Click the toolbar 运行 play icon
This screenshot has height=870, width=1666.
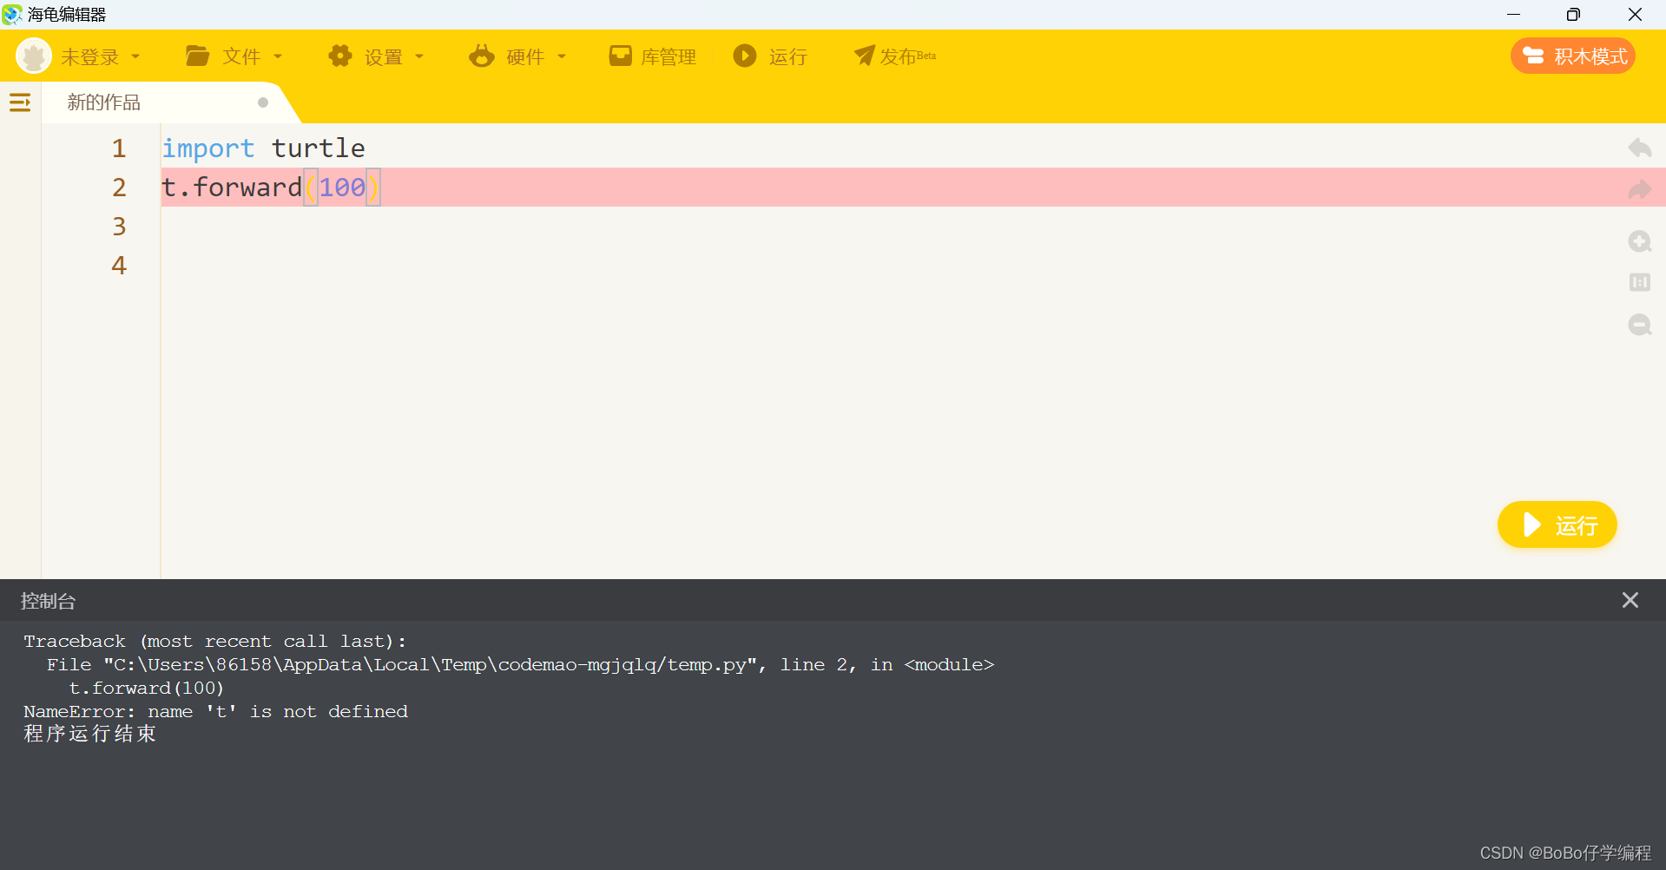click(745, 56)
